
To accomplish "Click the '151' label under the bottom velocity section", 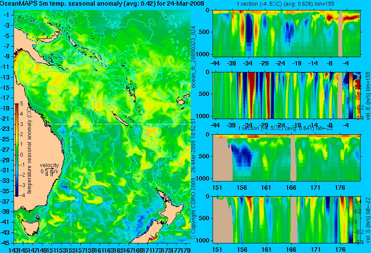I will (x=217, y=250).
